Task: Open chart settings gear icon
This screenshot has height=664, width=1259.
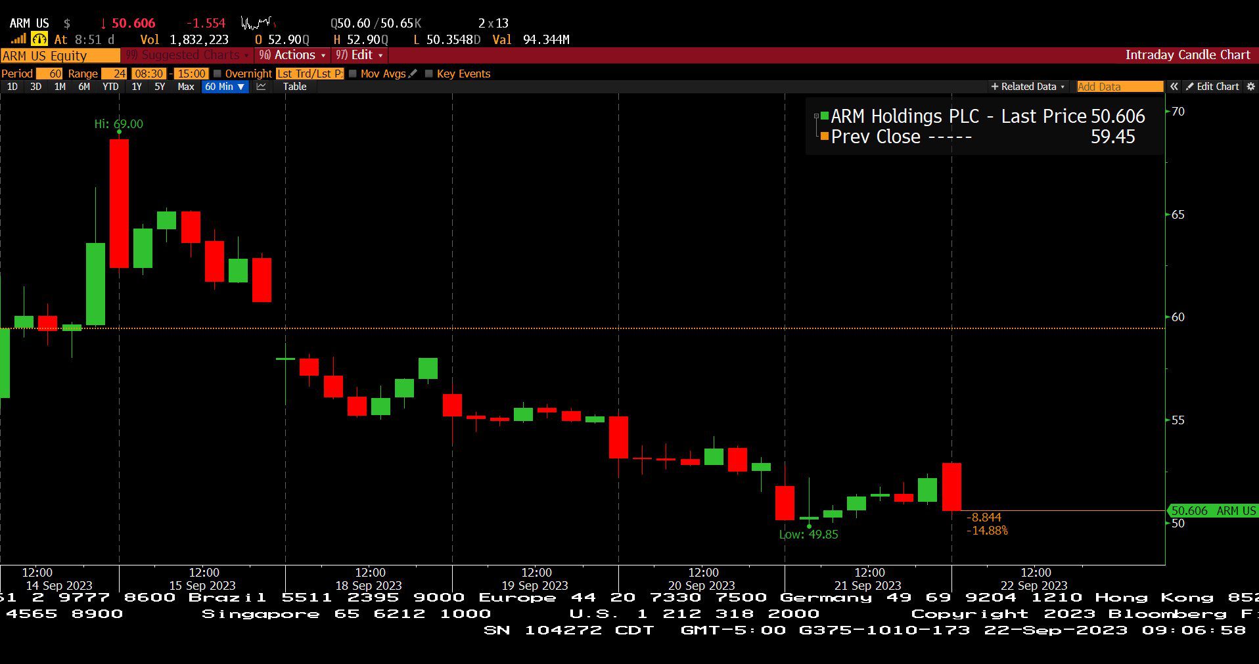Action: point(1250,87)
